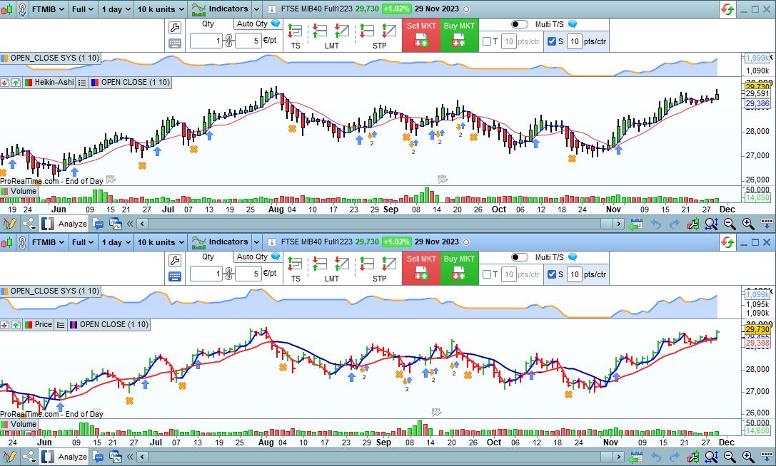Uncheck the S stop checkbox in top chart
Screen dimensions: 776x466
pos(552,41)
